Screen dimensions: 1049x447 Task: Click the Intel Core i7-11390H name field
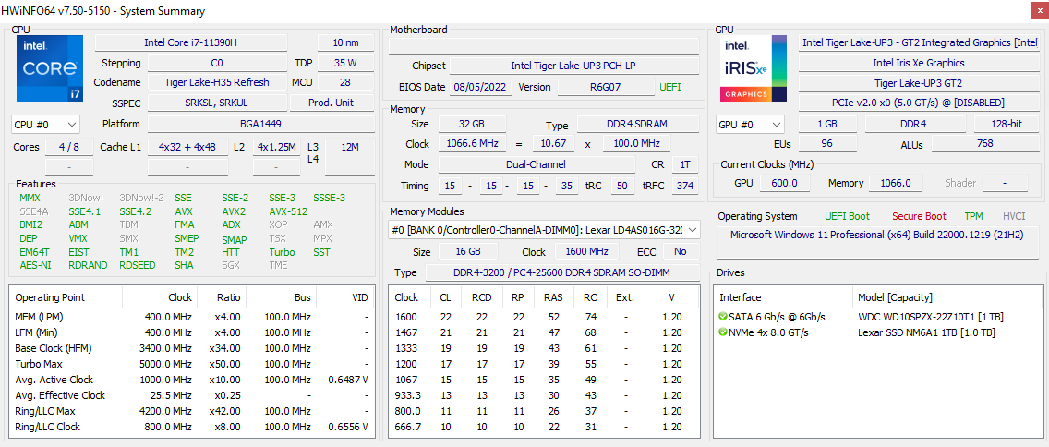(190, 42)
